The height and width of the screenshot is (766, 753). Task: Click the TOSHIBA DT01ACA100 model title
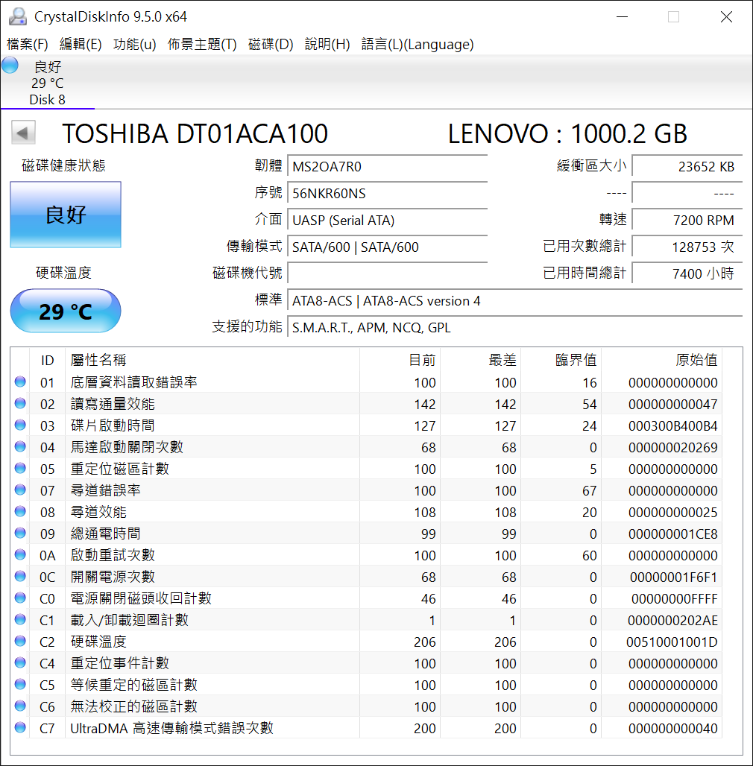tap(195, 134)
